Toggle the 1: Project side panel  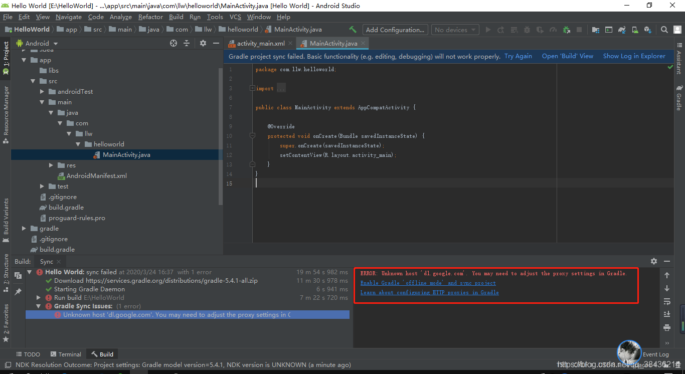click(x=6, y=59)
